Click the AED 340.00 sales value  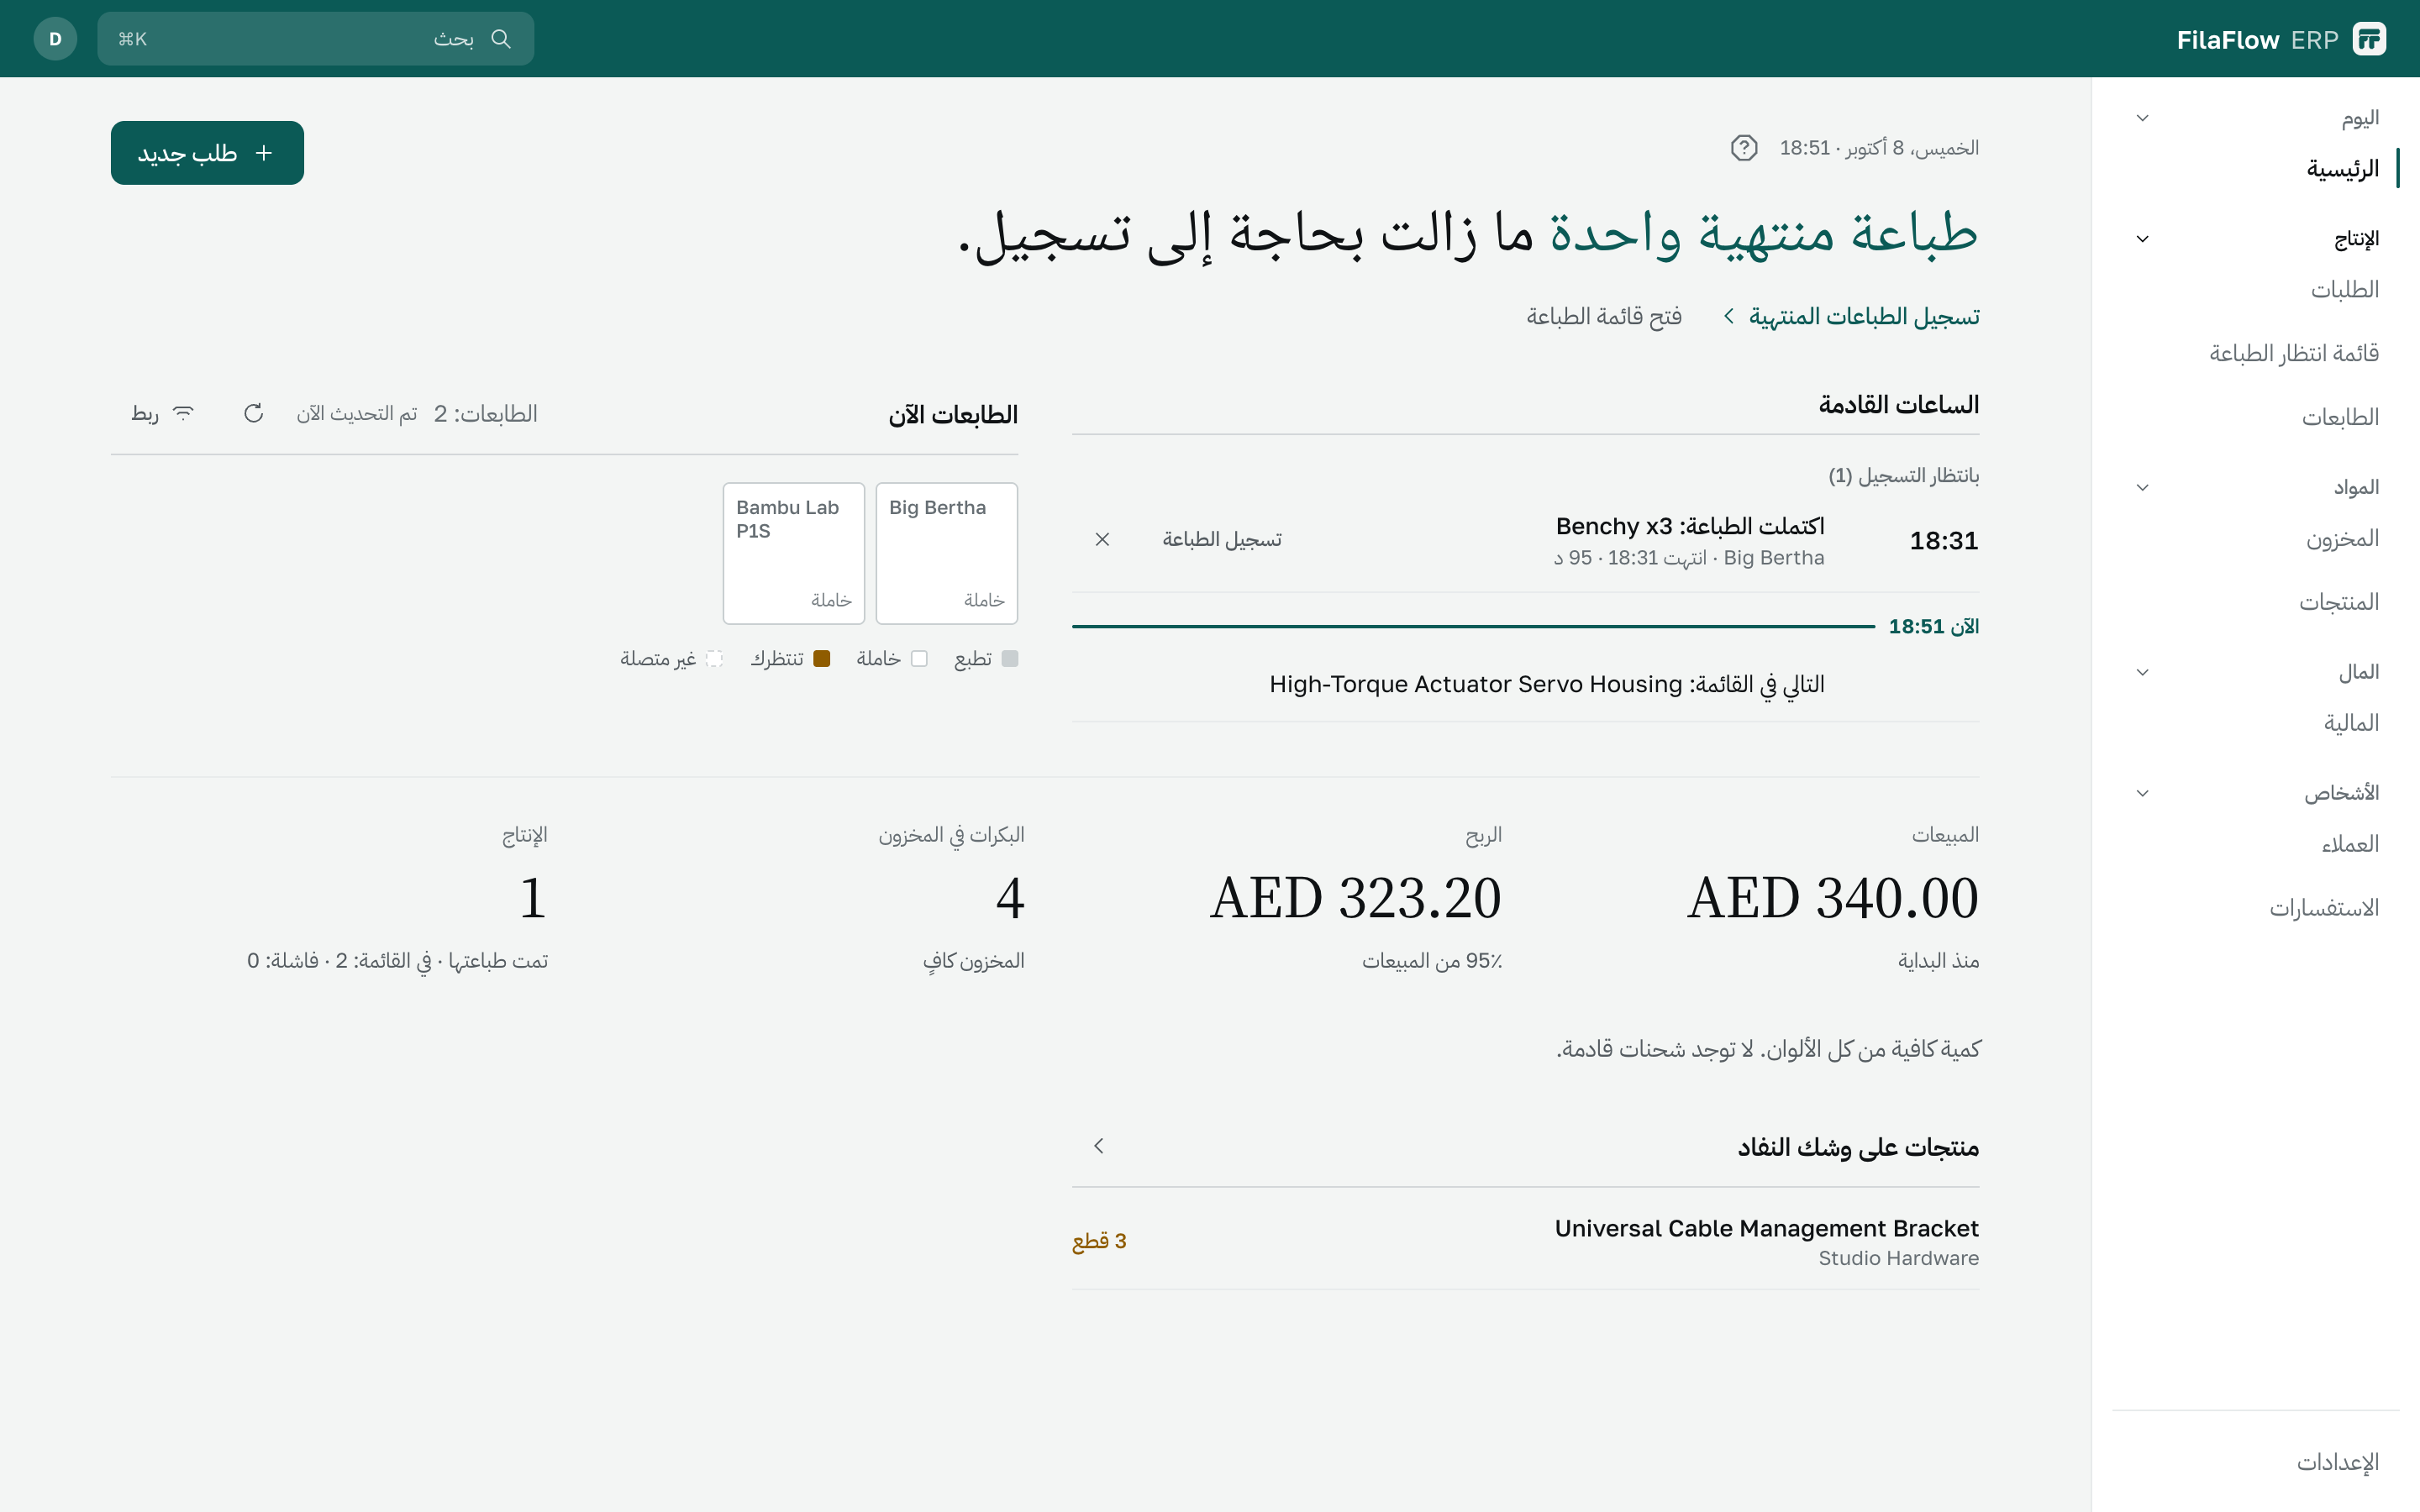tap(1833, 898)
